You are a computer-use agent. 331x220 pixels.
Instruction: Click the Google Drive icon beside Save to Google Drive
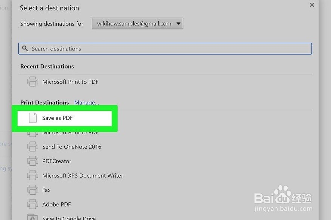[33, 217]
